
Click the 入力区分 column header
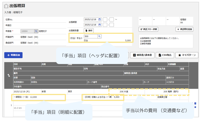click(177, 82)
